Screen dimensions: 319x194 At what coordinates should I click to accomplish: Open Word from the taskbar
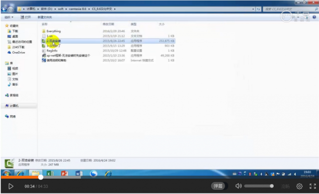point(79,174)
